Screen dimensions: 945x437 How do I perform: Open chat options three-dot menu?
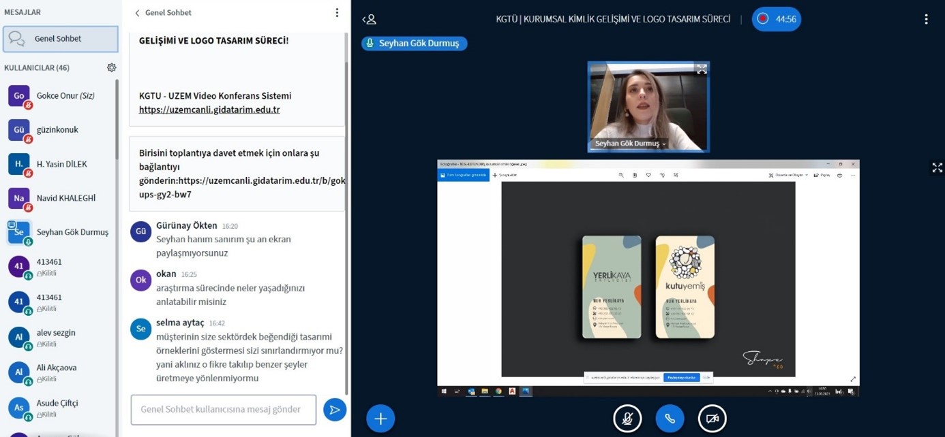click(x=336, y=13)
